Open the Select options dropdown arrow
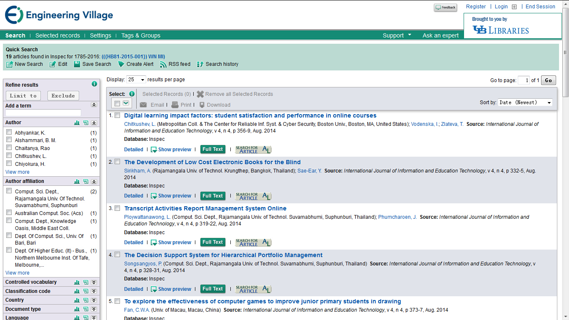The height and width of the screenshot is (320, 569). (x=126, y=103)
